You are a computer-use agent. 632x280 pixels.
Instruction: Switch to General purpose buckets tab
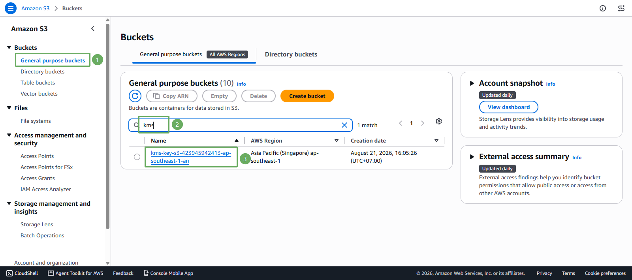pos(171,54)
